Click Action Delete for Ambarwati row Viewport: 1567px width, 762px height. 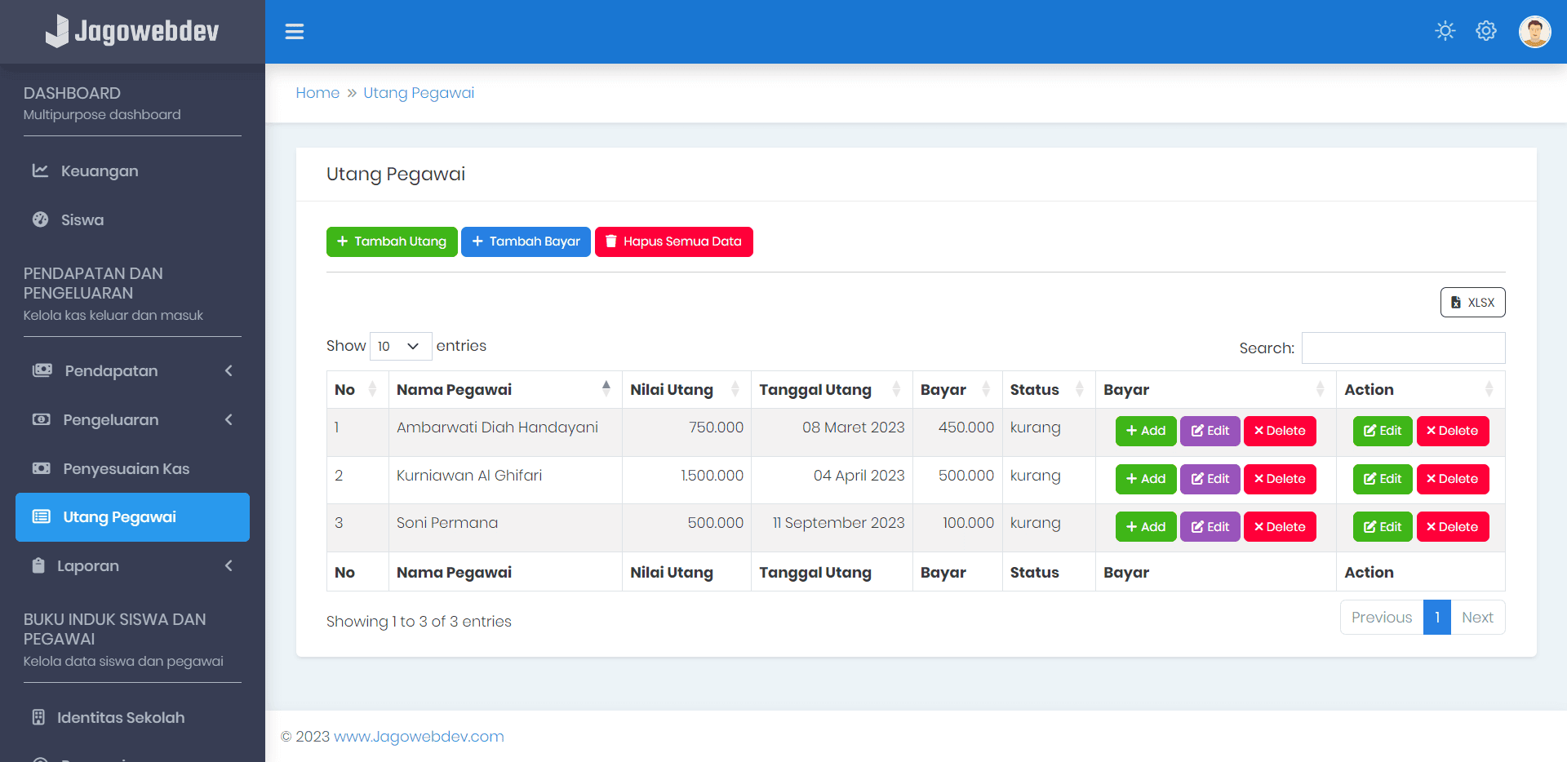point(1453,431)
